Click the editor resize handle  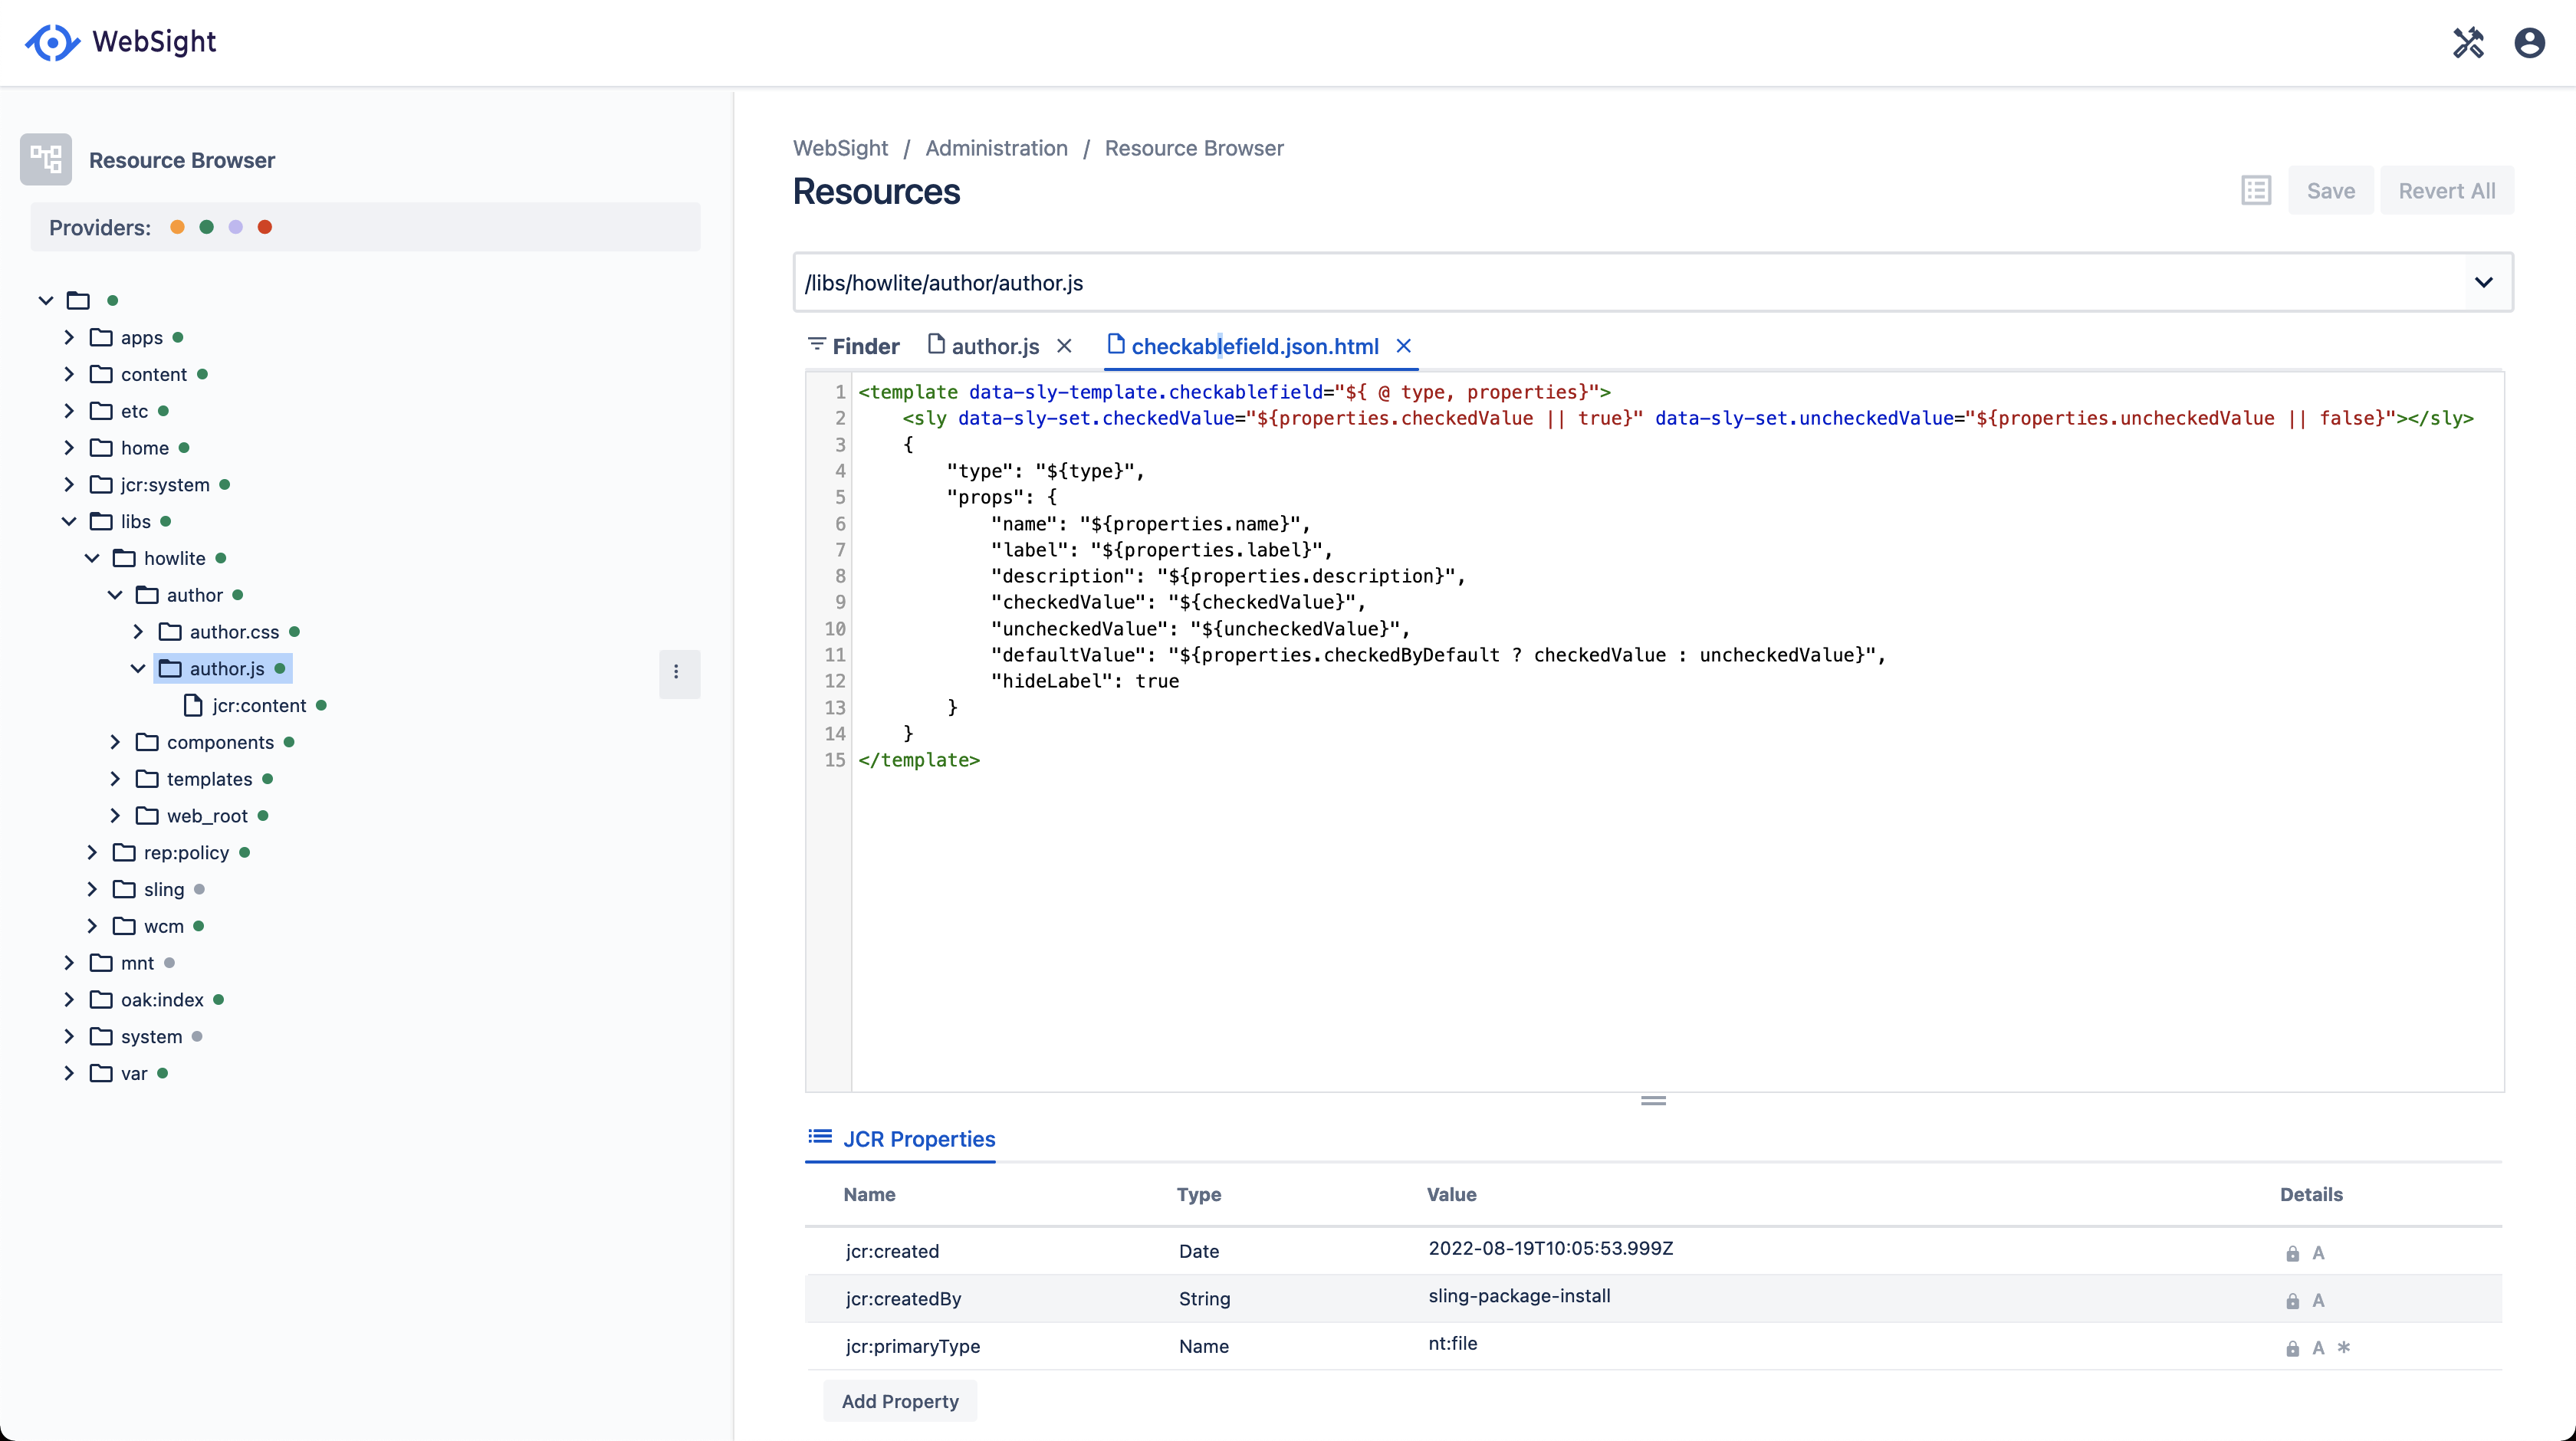(x=1653, y=1100)
